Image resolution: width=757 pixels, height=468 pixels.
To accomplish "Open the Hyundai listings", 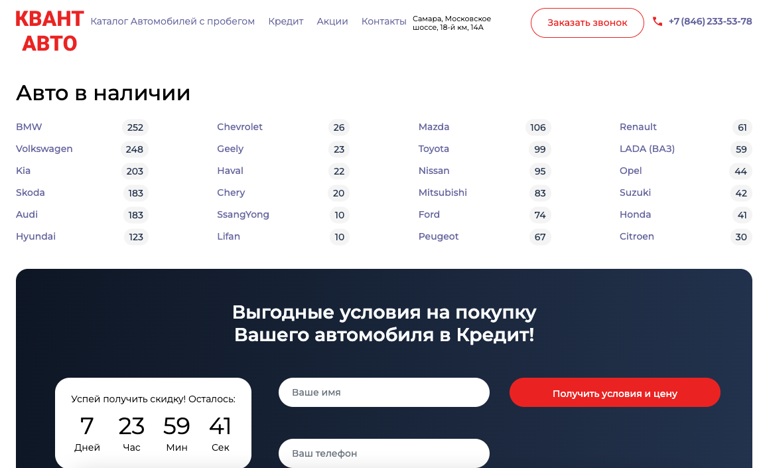I will [x=36, y=236].
